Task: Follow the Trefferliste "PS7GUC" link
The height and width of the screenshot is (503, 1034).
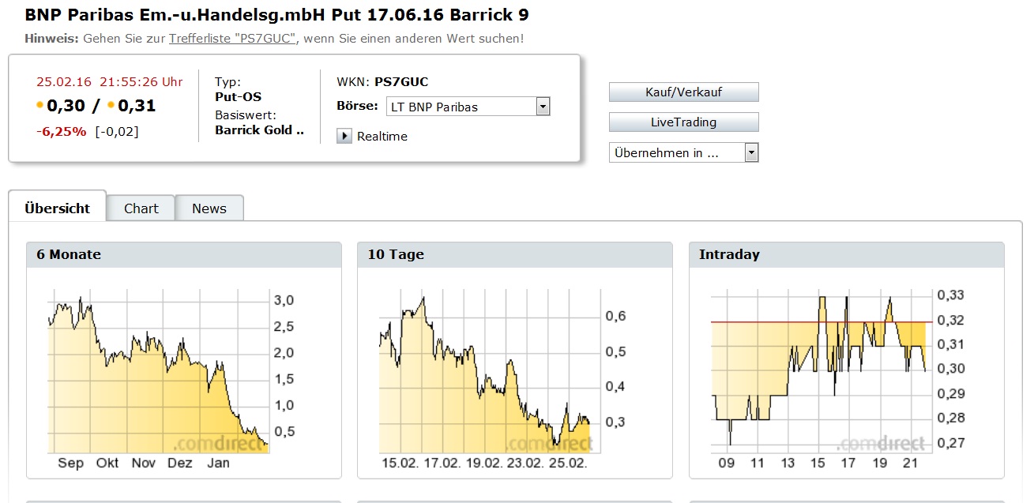Action: 232,38
